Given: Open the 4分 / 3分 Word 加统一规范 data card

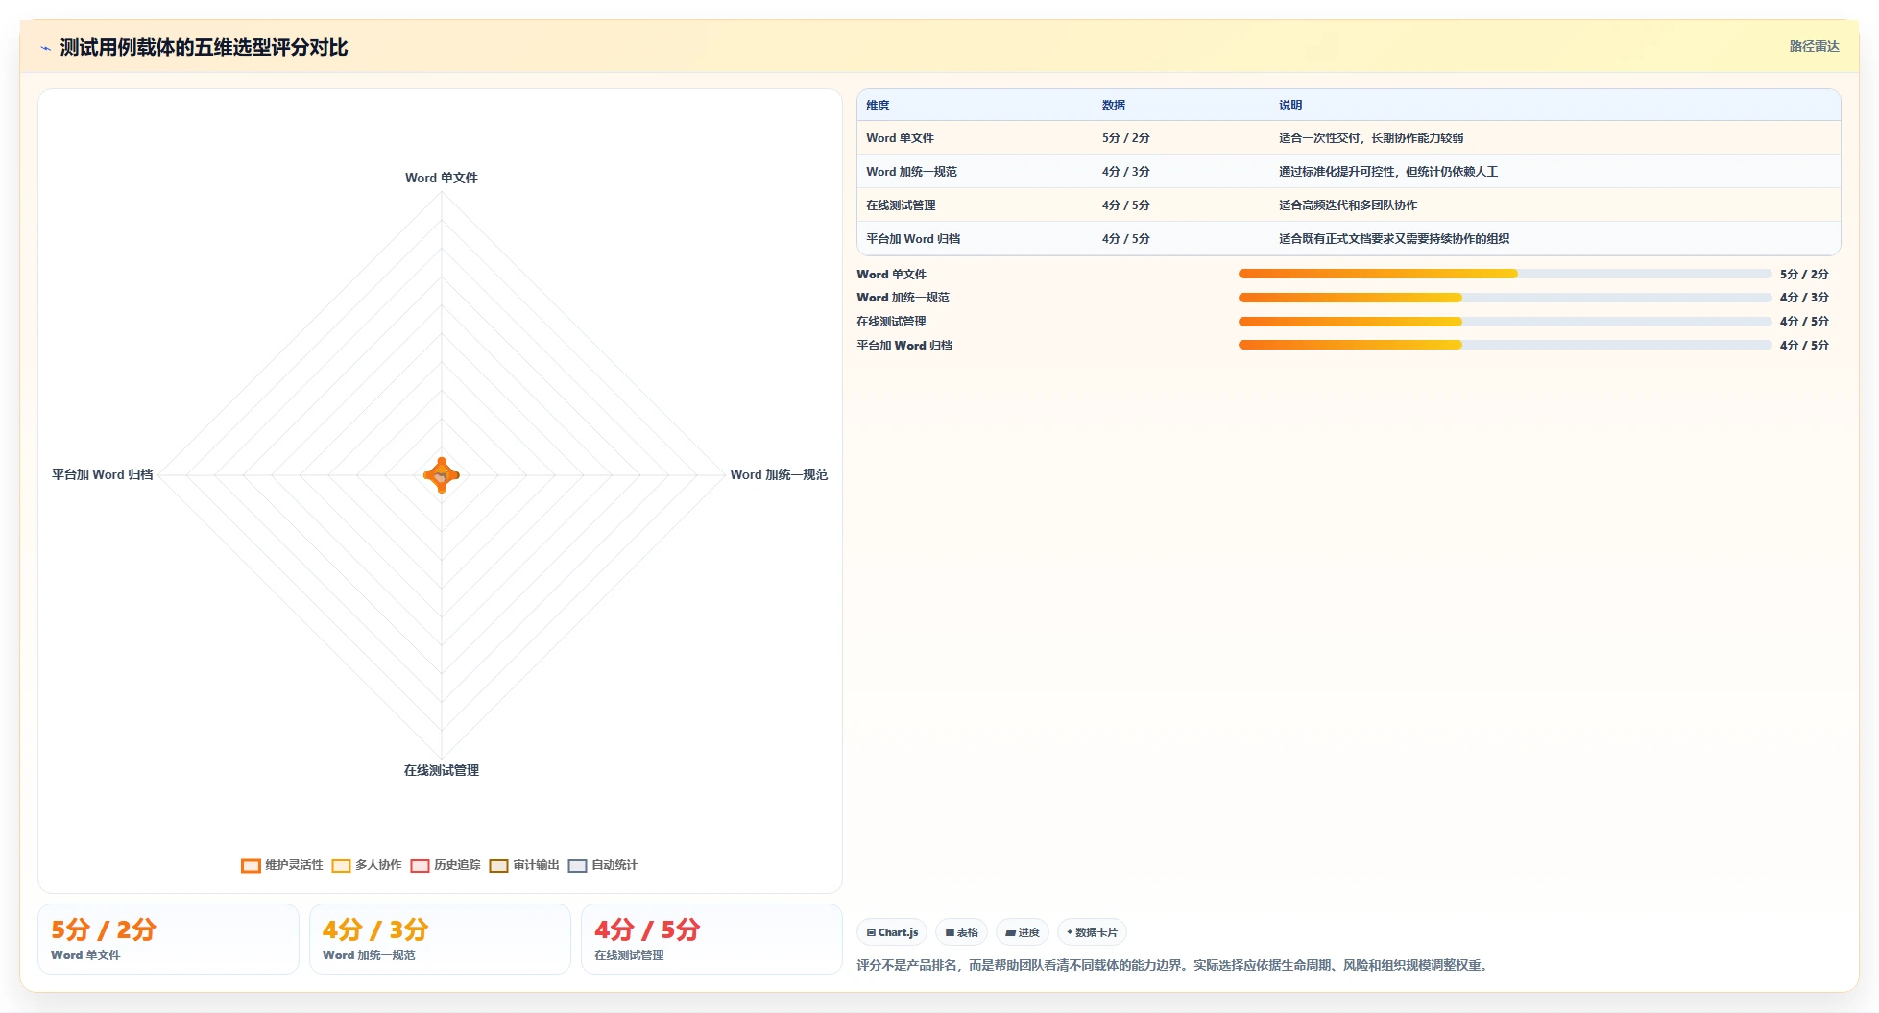Looking at the screenshot, I should pyautogui.click(x=440, y=939).
